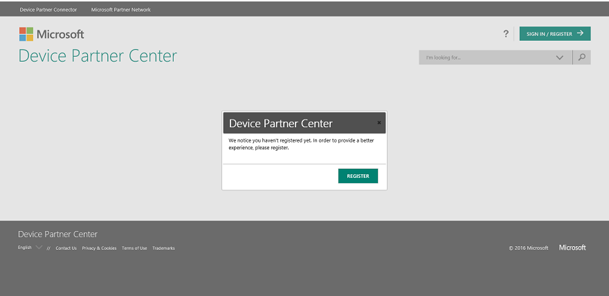Open the English language selector
The image size is (609, 296).
click(x=30, y=248)
